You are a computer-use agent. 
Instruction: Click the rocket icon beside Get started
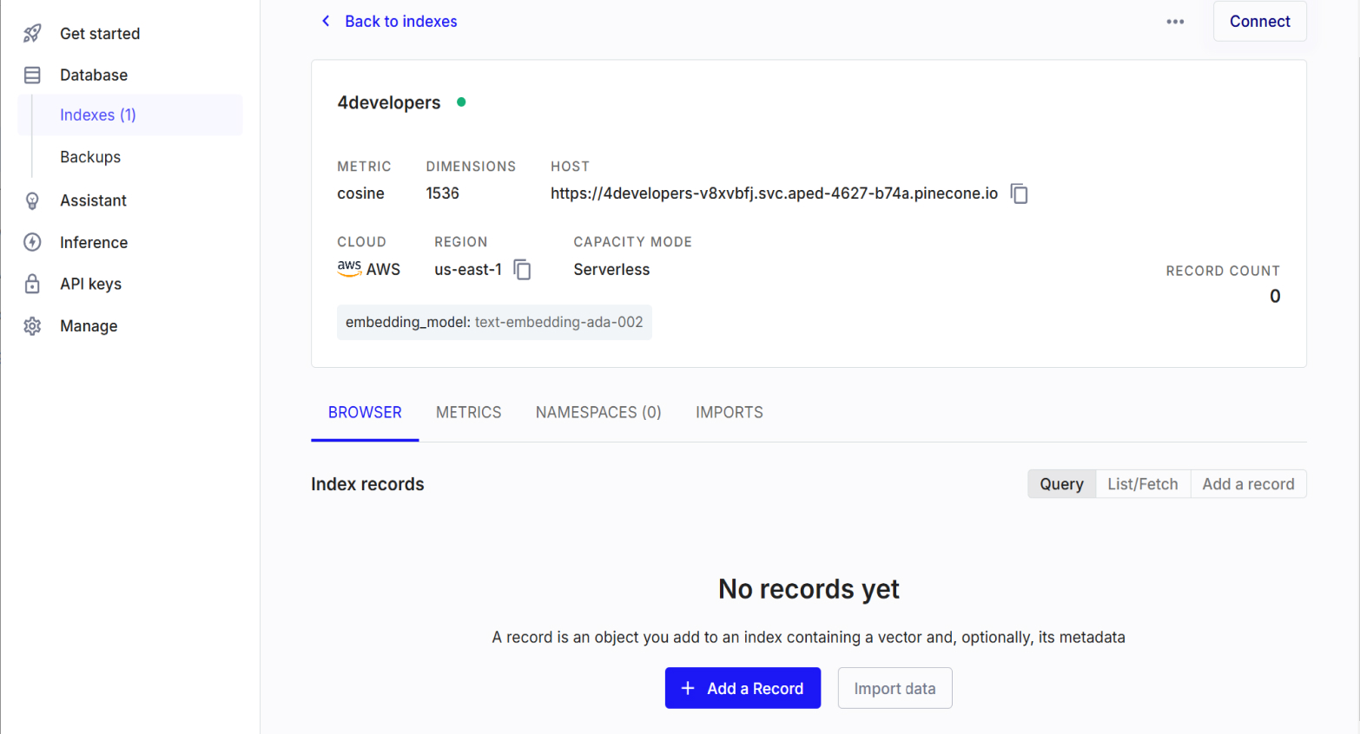32,33
